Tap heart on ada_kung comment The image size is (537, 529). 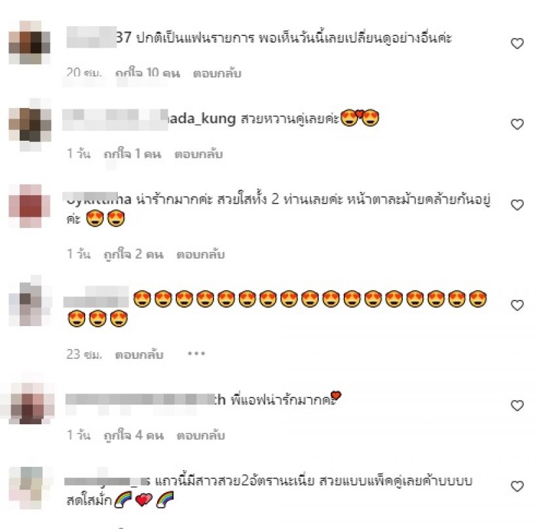click(517, 124)
